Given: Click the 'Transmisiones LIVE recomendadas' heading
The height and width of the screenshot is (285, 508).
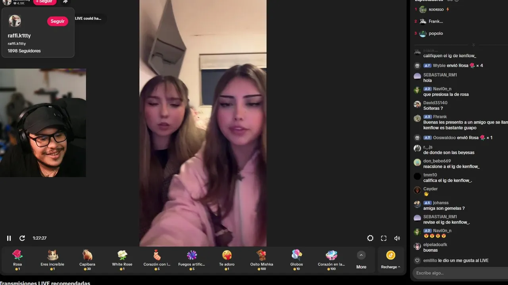Looking at the screenshot, I should (x=45, y=283).
